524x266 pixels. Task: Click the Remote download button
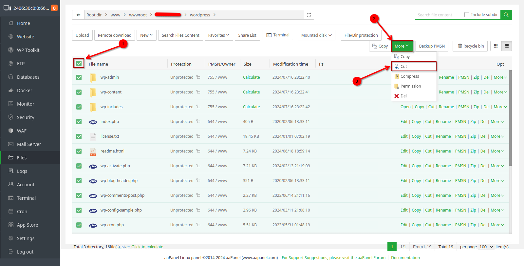114,35
